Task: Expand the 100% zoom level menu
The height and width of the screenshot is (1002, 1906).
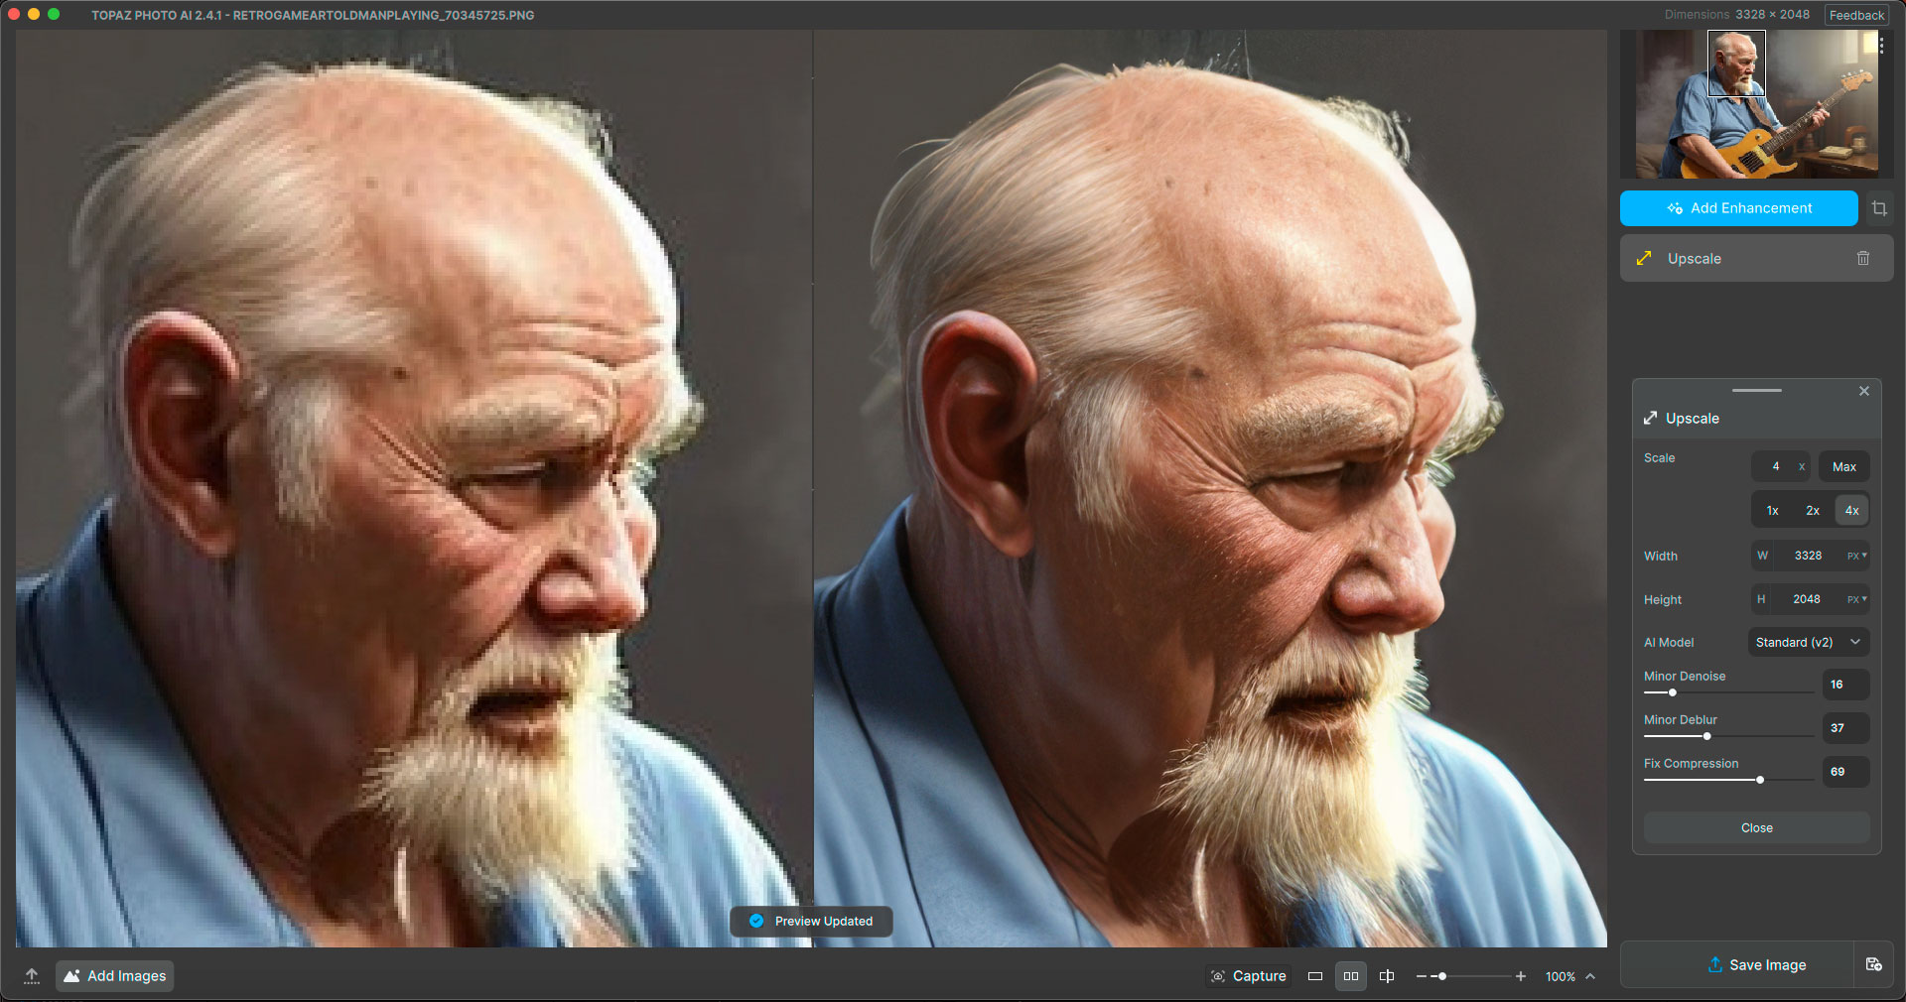Action: (1590, 977)
